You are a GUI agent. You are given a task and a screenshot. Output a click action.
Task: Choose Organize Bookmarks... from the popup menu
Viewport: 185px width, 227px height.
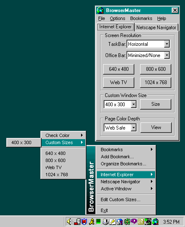click(126, 164)
